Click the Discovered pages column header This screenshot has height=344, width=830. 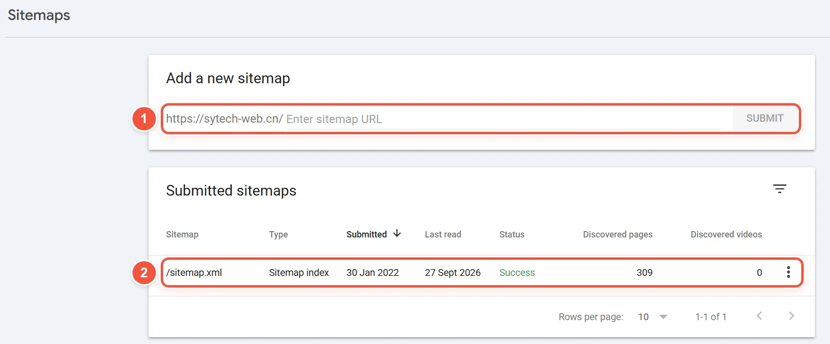618,235
